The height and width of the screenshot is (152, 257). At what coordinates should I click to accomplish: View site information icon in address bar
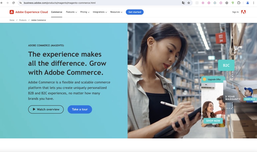point(21,3)
